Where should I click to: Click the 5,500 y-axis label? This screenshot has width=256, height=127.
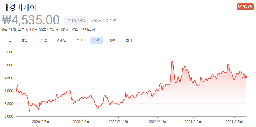[9, 52]
